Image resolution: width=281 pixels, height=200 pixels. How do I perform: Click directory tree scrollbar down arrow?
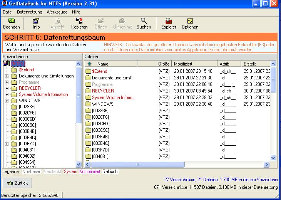78,164
